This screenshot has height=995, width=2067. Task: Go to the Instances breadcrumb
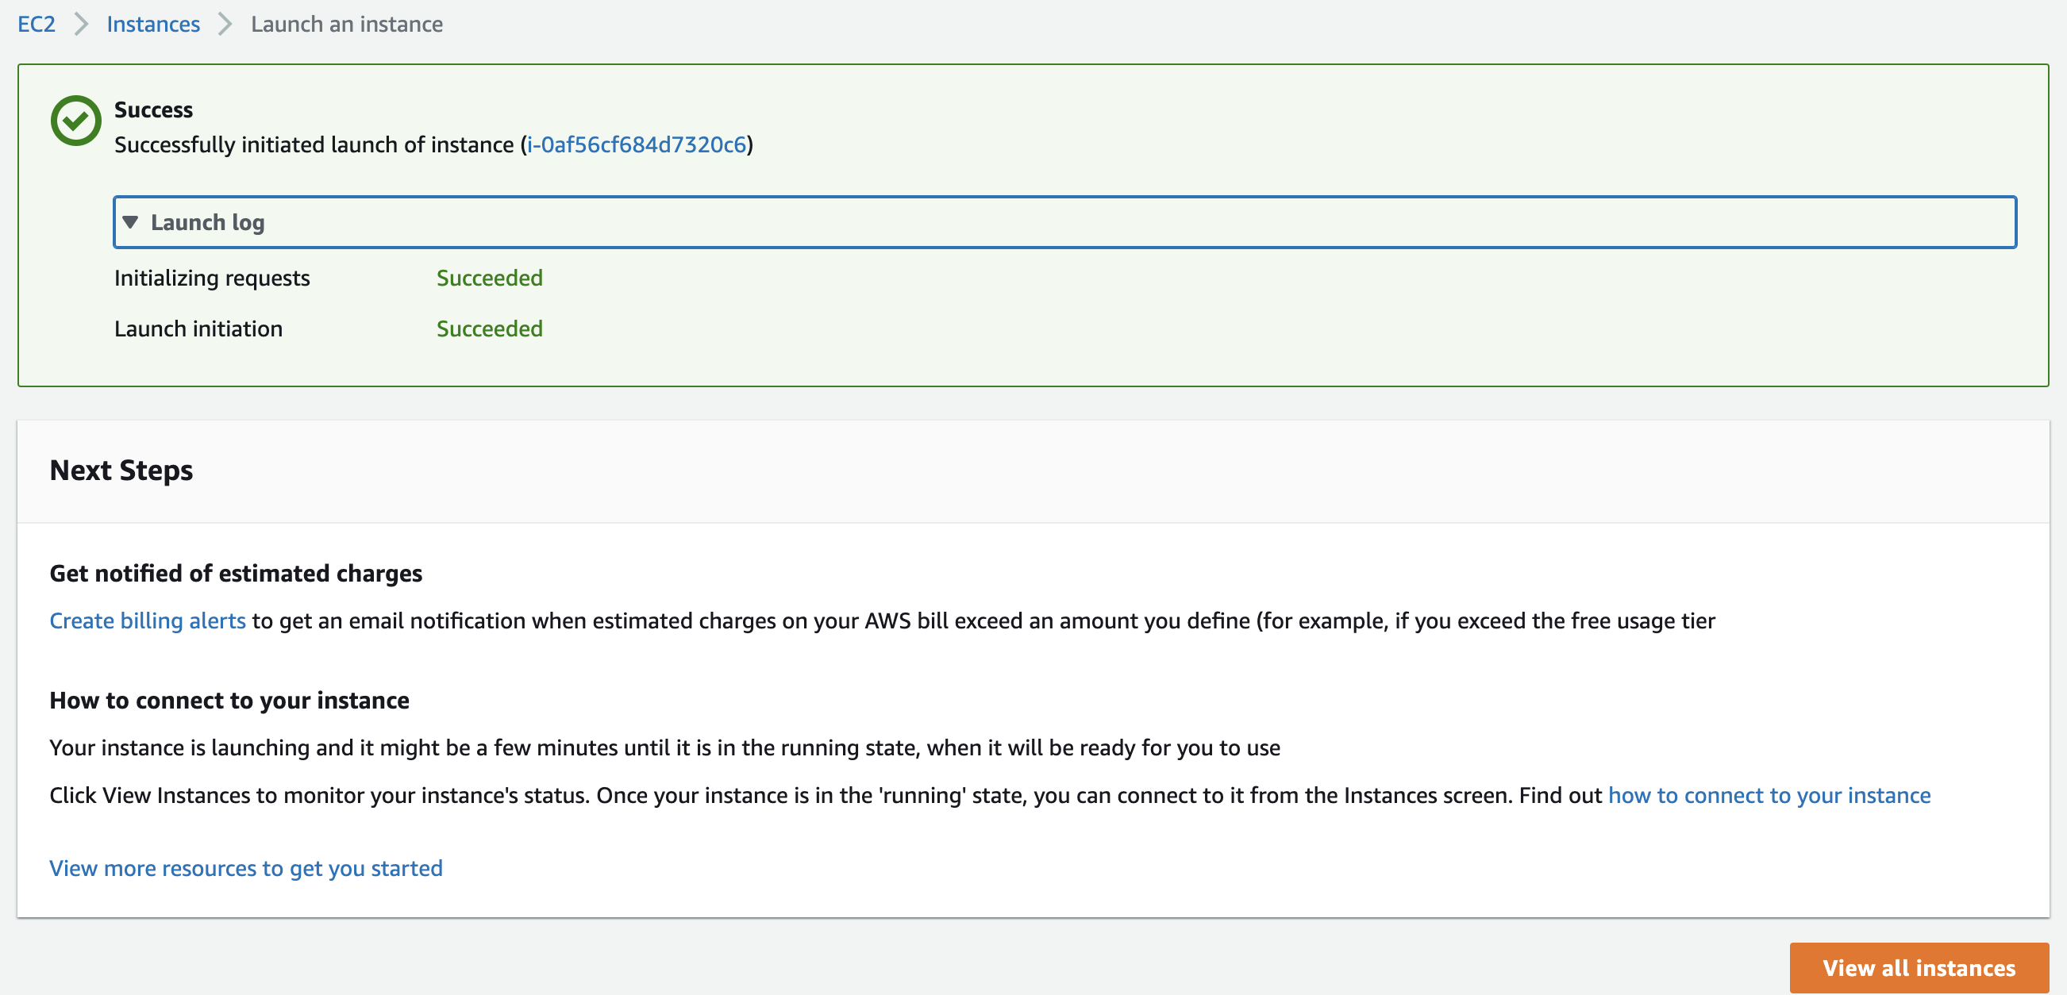[152, 24]
